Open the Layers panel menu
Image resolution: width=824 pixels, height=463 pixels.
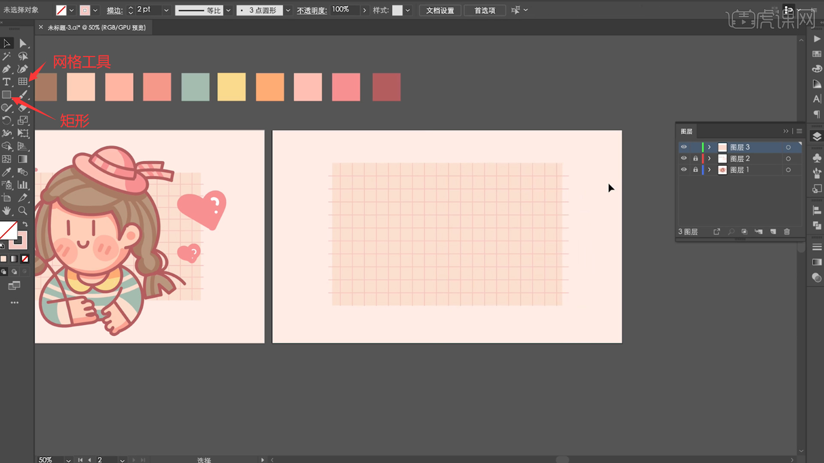click(x=799, y=131)
